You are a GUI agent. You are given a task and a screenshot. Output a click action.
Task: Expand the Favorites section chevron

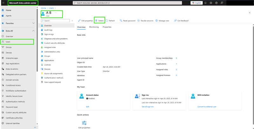coord(33,23)
